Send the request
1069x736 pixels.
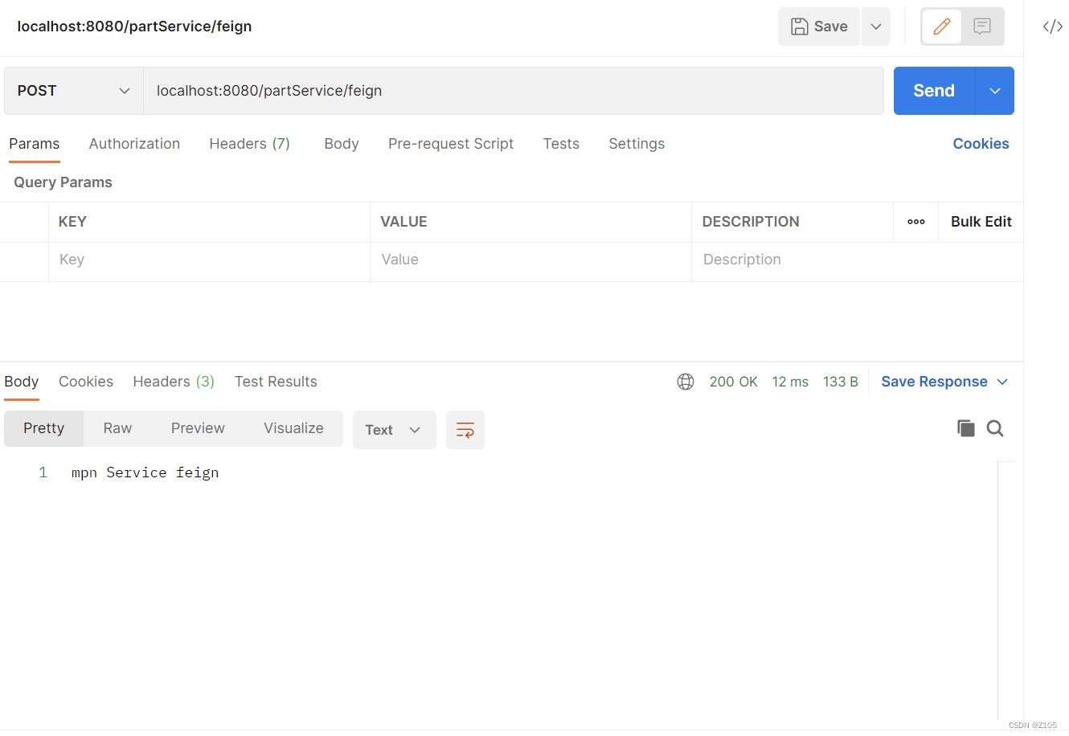(x=934, y=91)
